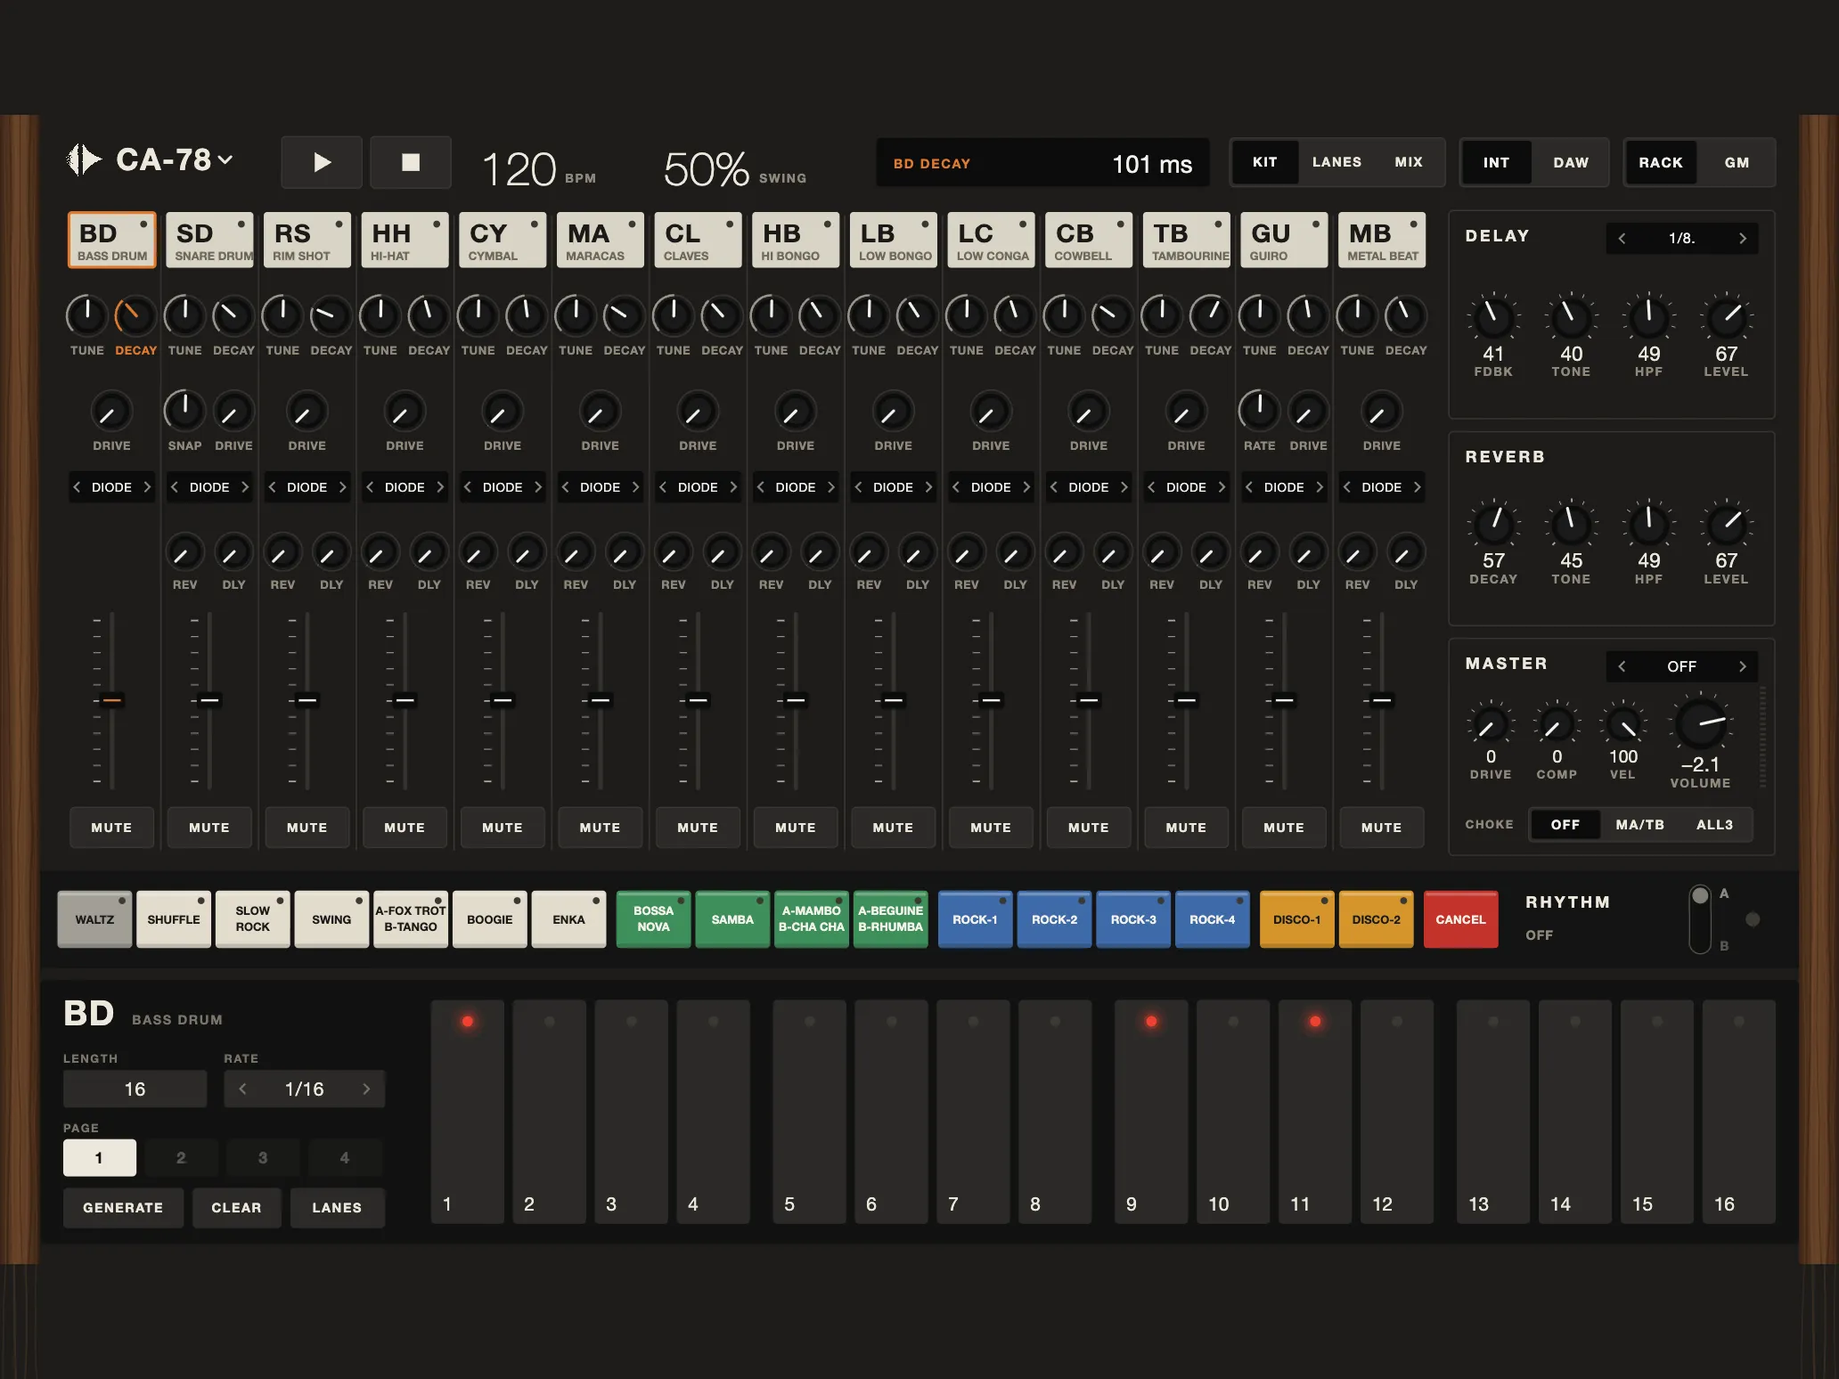
Task: Click the GENERATE button
Action: tap(123, 1208)
